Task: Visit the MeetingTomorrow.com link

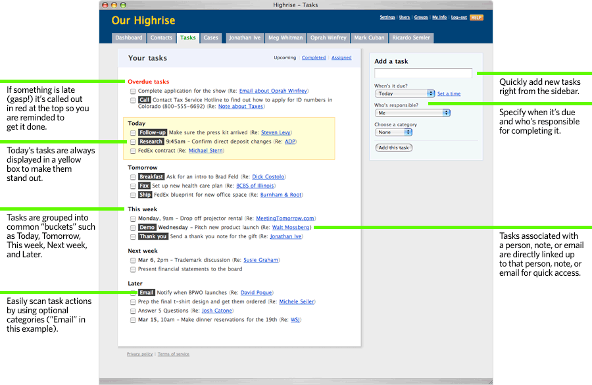Action: click(285, 218)
